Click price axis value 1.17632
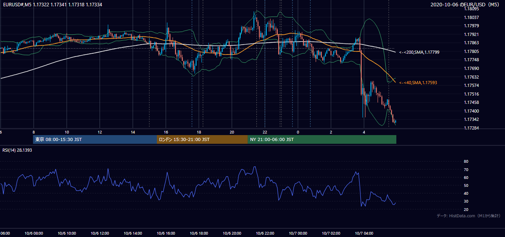The image size is (505, 237). (x=471, y=77)
